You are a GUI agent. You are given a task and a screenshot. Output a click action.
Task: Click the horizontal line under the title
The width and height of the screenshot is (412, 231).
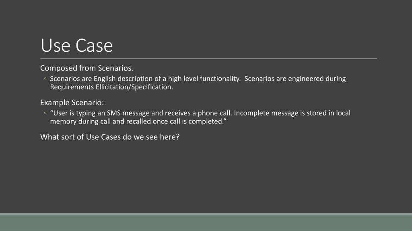[209, 59]
